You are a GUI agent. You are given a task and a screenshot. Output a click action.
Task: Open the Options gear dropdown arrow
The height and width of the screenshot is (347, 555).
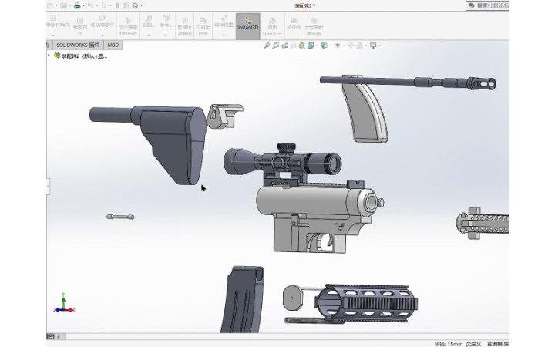click(142, 5)
